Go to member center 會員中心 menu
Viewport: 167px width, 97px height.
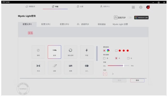point(105,6)
